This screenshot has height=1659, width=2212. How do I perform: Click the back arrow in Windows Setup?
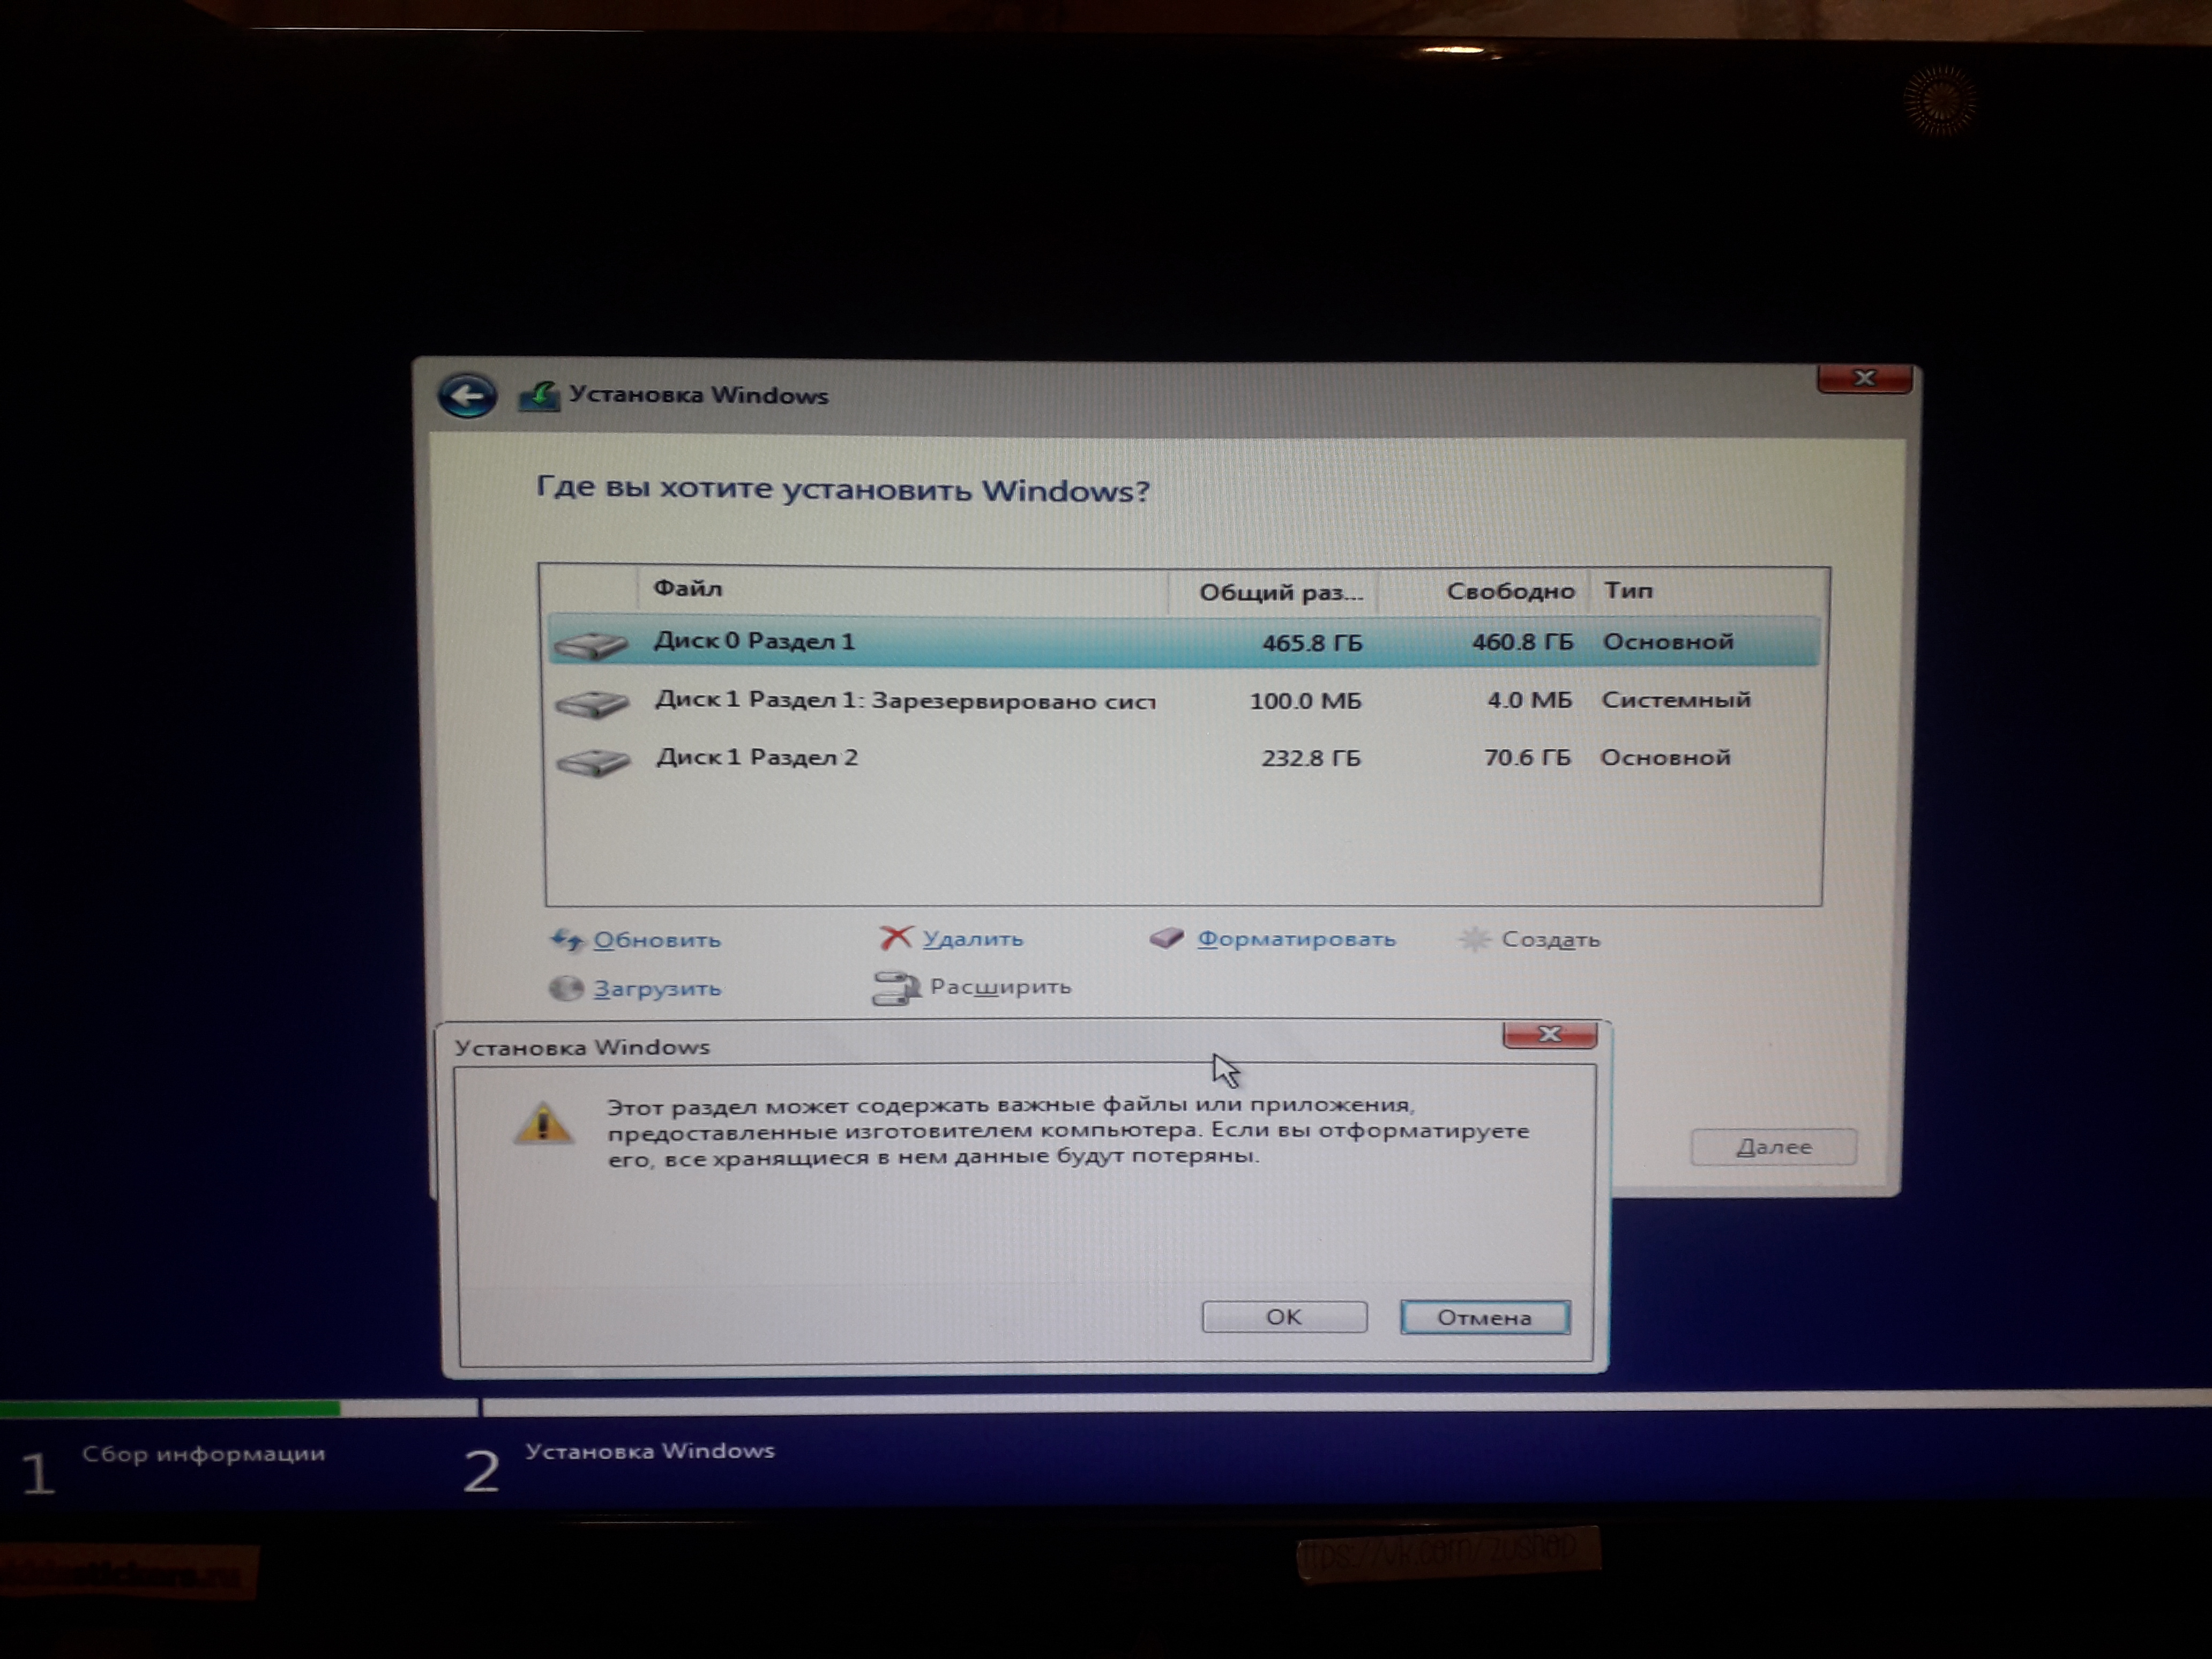[x=466, y=396]
